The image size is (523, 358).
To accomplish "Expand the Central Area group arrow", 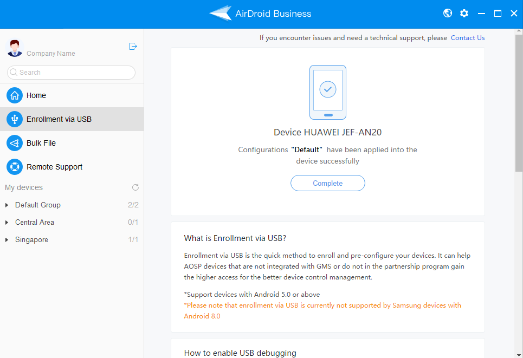I will click(x=7, y=223).
